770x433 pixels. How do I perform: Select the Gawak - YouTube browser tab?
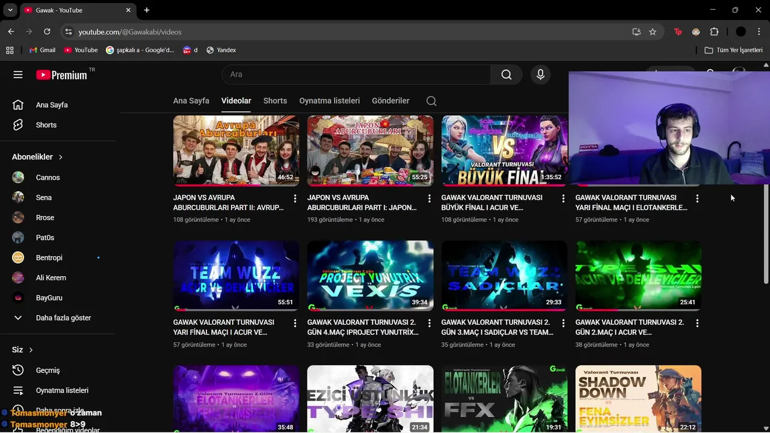pyautogui.click(x=77, y=10)
